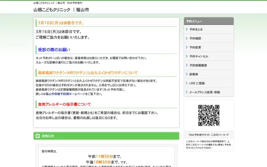Click chevron icon beside 予約確認
This screenshot has height=167, width=267.
[x=186, y=38]
